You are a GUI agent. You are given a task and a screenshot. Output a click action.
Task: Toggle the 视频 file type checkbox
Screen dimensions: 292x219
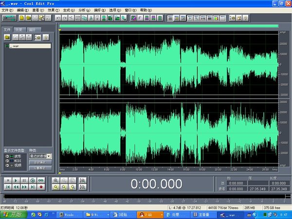click(6, 165)
